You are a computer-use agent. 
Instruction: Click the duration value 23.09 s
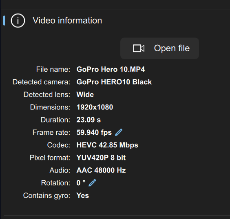point(88,120)
